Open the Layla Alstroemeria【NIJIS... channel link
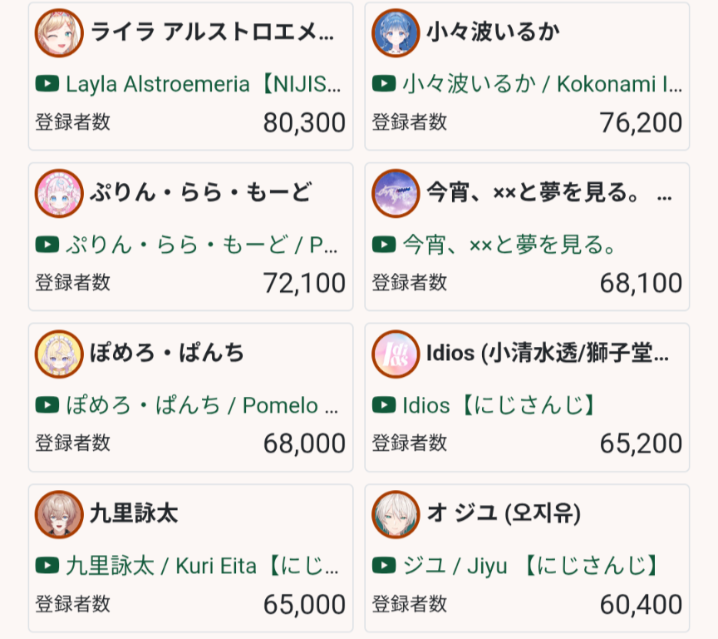718x639 pixels. click(x=204, y=84)
